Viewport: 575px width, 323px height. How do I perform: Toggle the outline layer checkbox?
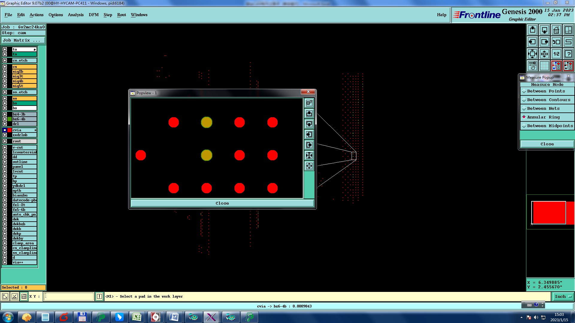pos(5,162)
